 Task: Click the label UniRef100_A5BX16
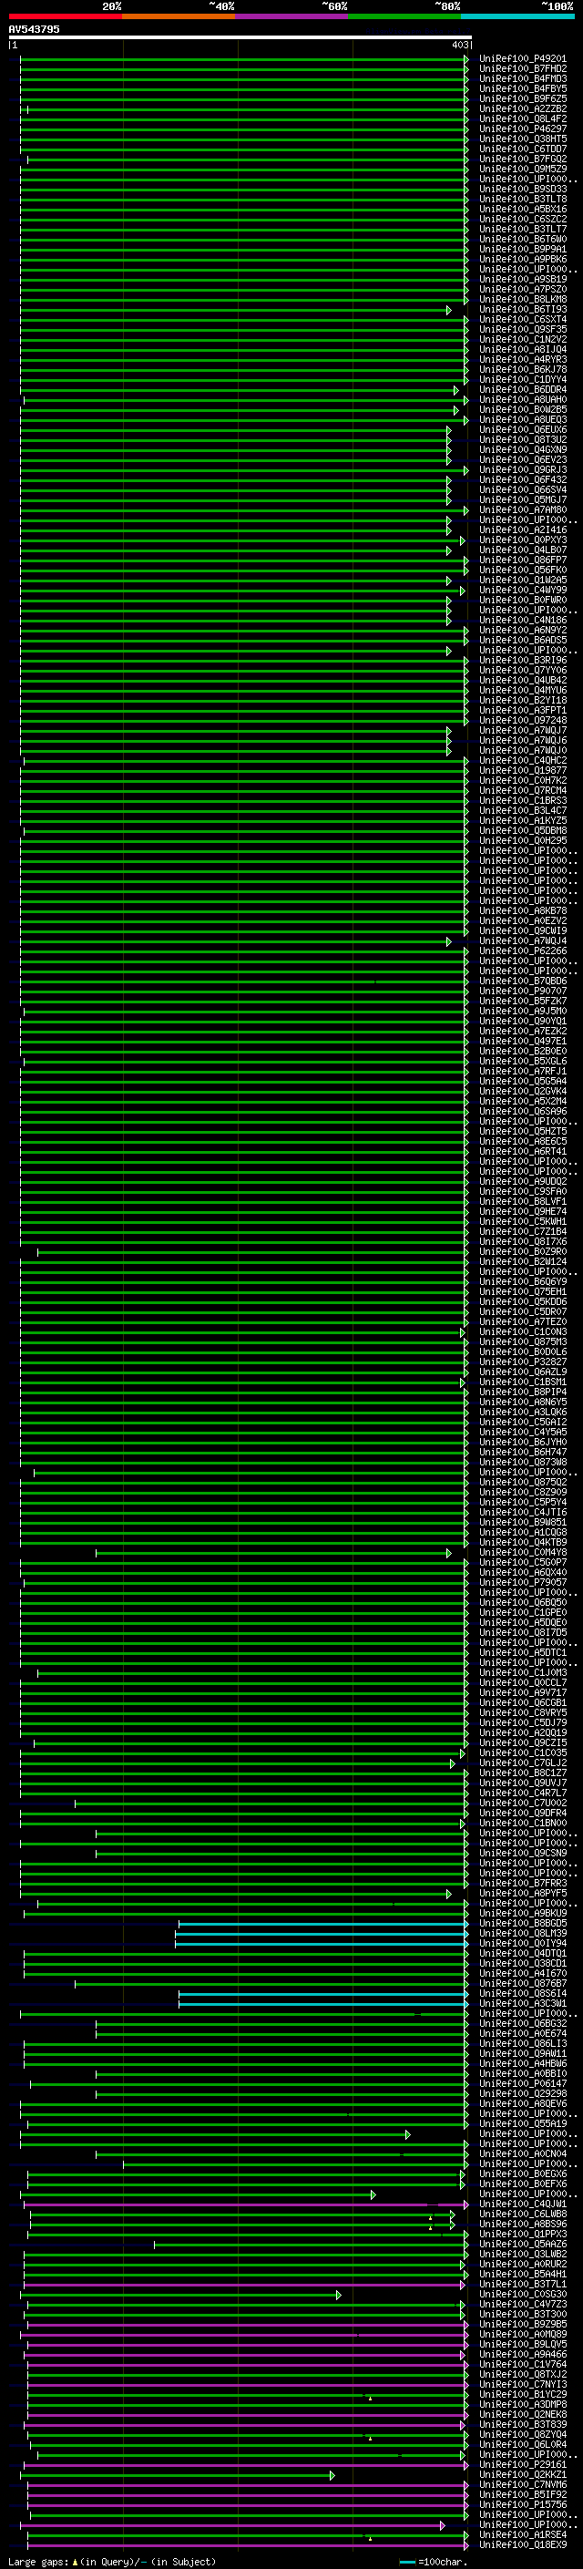point(523,210)
